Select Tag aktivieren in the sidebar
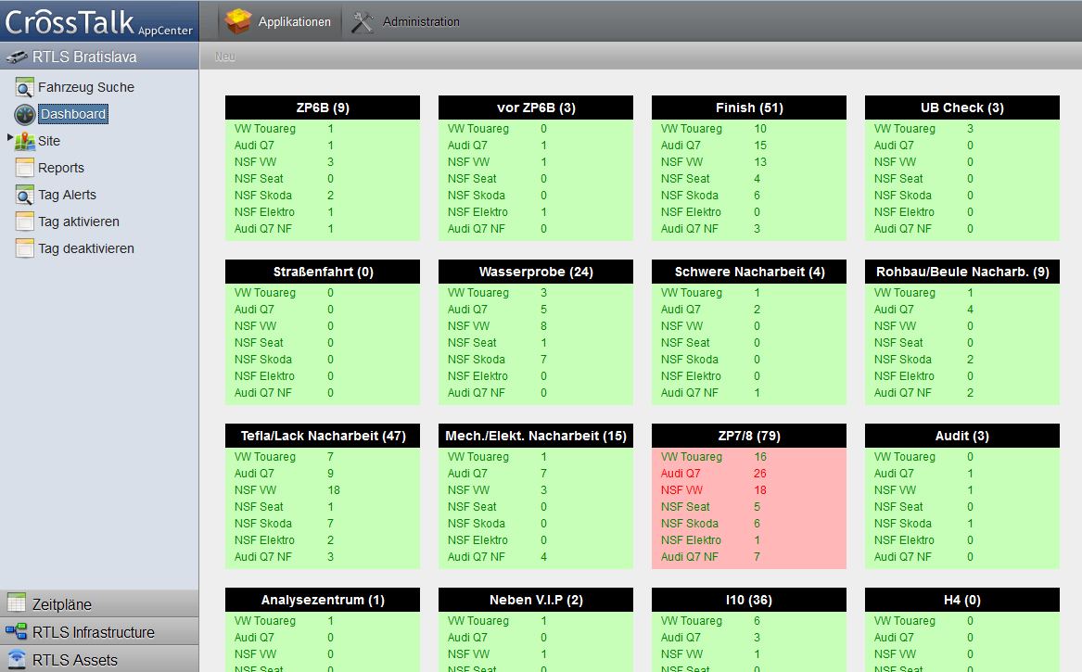 tap(79, 222)
